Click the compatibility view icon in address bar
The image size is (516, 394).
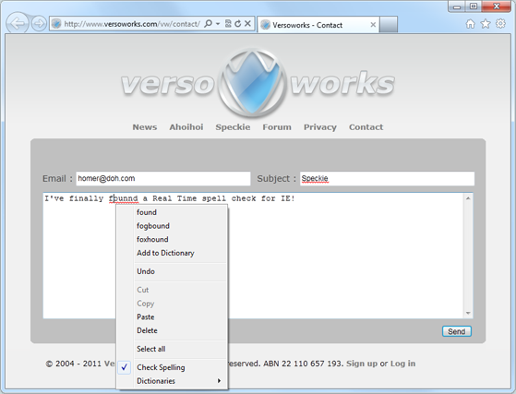pos(228,24)
